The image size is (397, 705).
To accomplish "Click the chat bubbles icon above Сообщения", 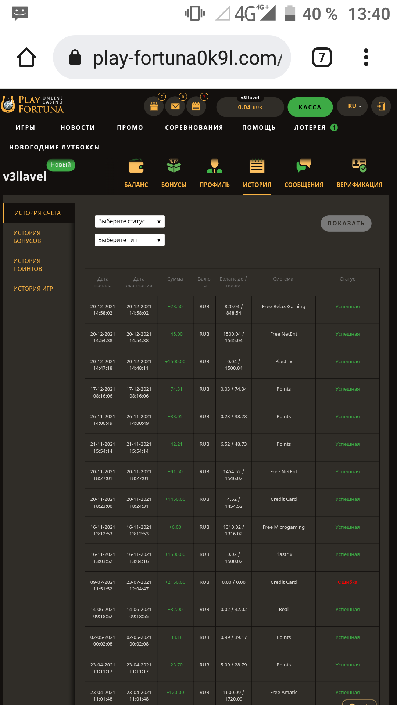I will 304,166.
